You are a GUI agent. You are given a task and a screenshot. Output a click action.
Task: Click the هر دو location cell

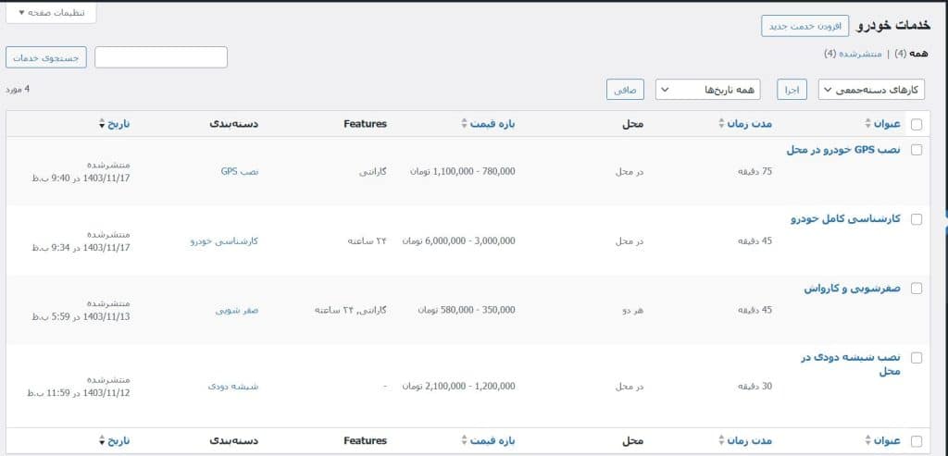coord(633,311)
